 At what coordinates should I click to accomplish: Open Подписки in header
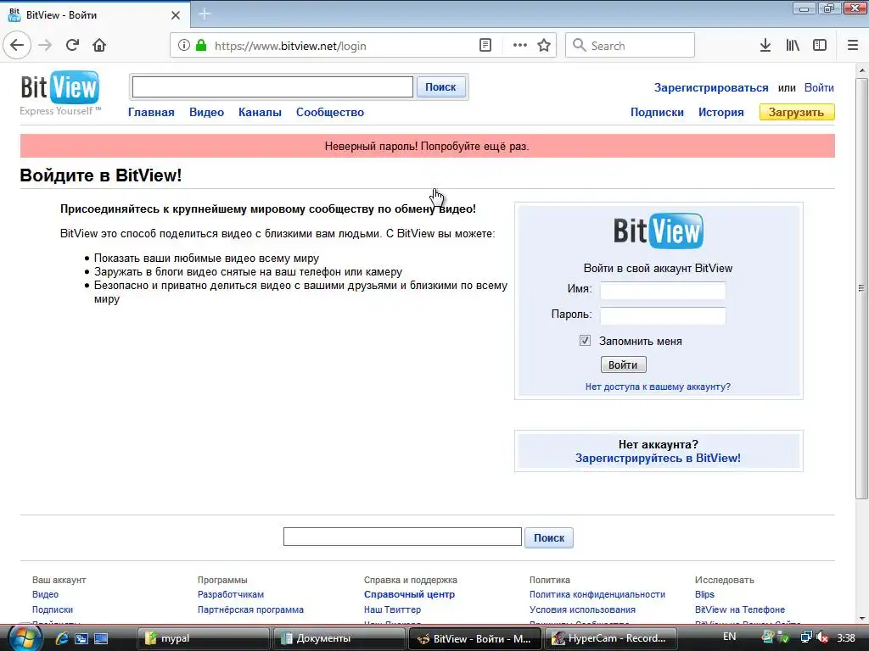coord(658,113)
